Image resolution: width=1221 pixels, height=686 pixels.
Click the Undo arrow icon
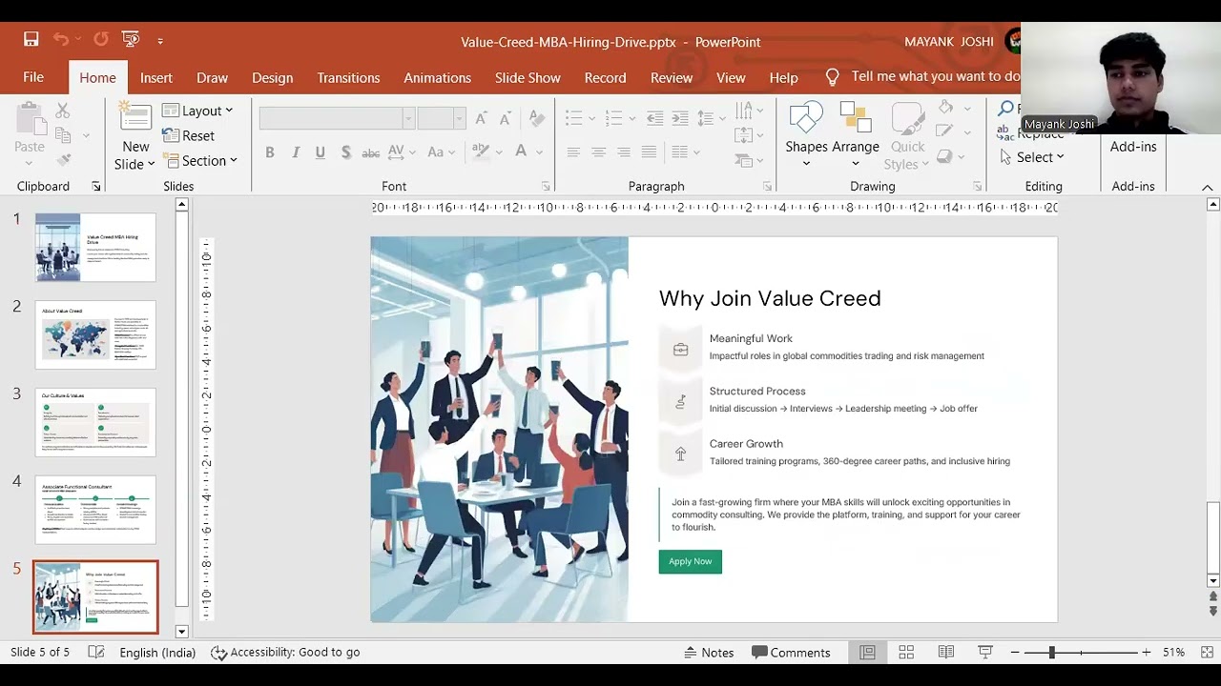point(61,39)
